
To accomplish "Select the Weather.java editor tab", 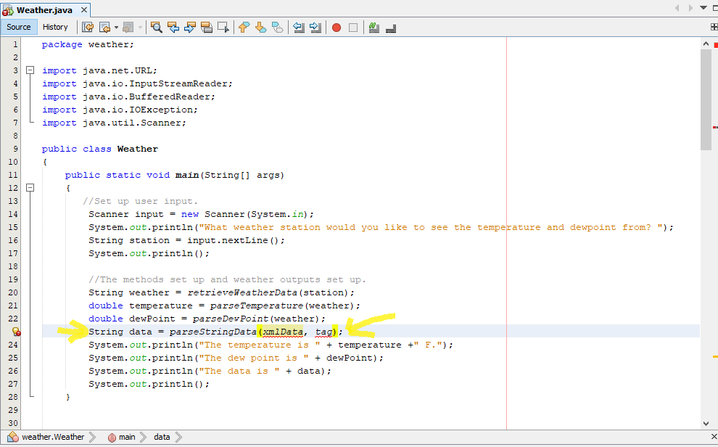I will pos(45,10).
